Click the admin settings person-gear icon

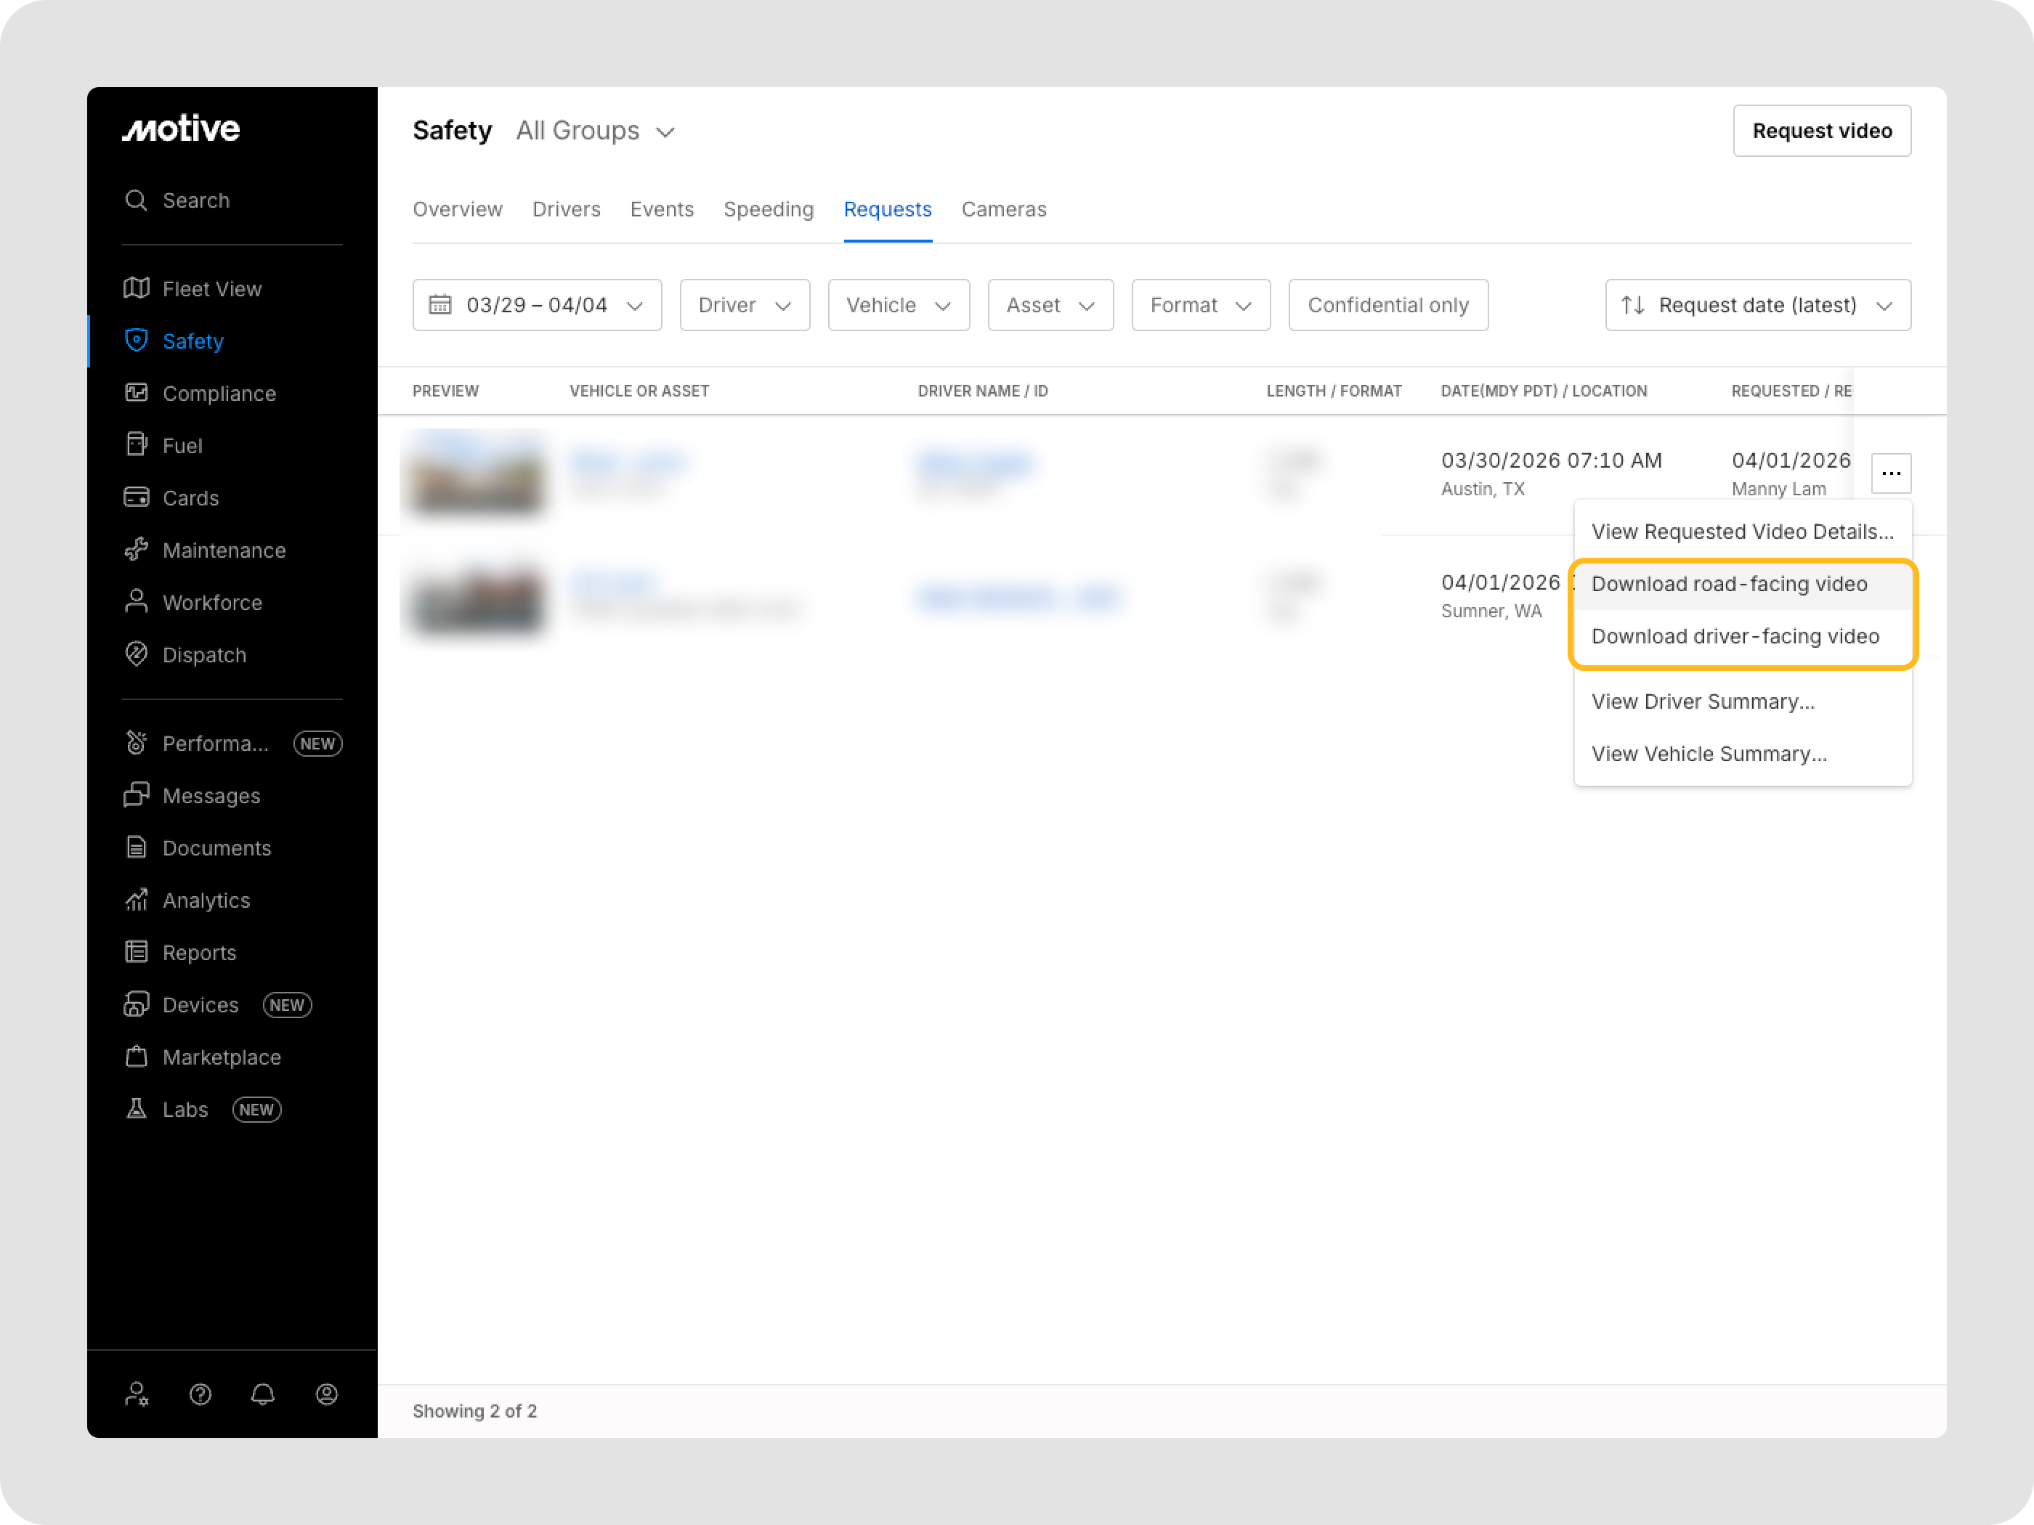(137, 1394)
